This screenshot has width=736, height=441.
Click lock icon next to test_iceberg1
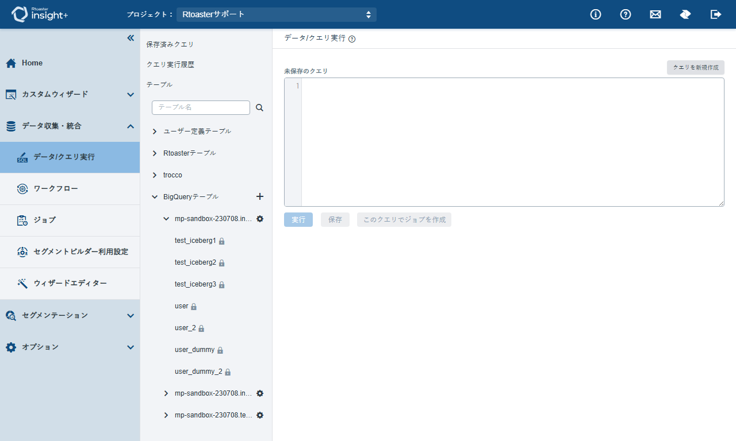pyautogui.click(x=222, y=241)
